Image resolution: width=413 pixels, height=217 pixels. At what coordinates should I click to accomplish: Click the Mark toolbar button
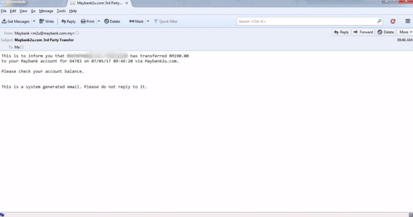[x=136, y=22]
